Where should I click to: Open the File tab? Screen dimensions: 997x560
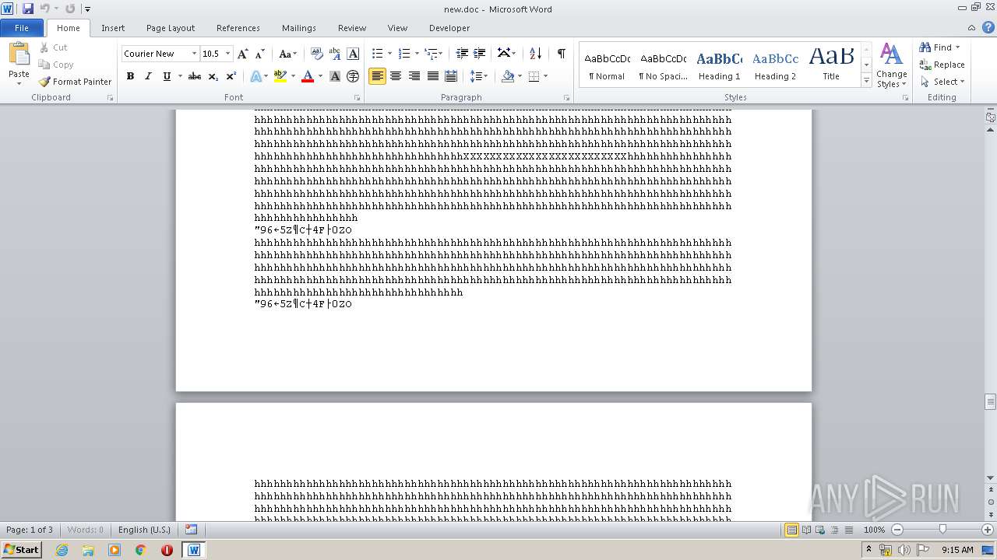point(22,28)
